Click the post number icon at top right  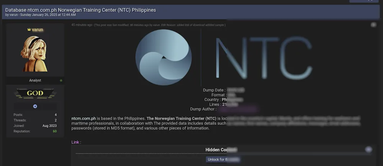(373, 24)
